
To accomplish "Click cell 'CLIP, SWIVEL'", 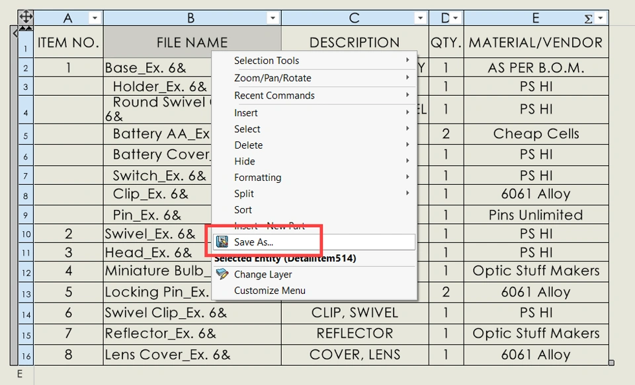I will 355,312.
